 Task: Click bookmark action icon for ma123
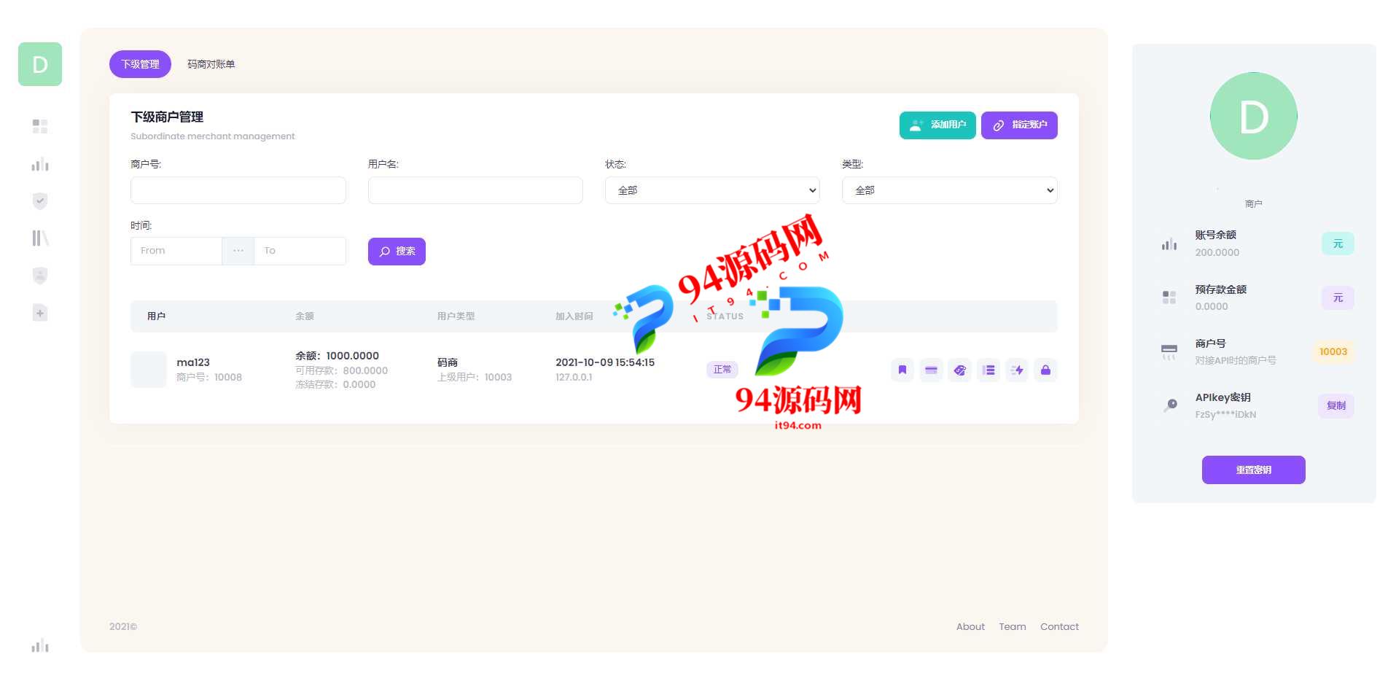[902, 370]
